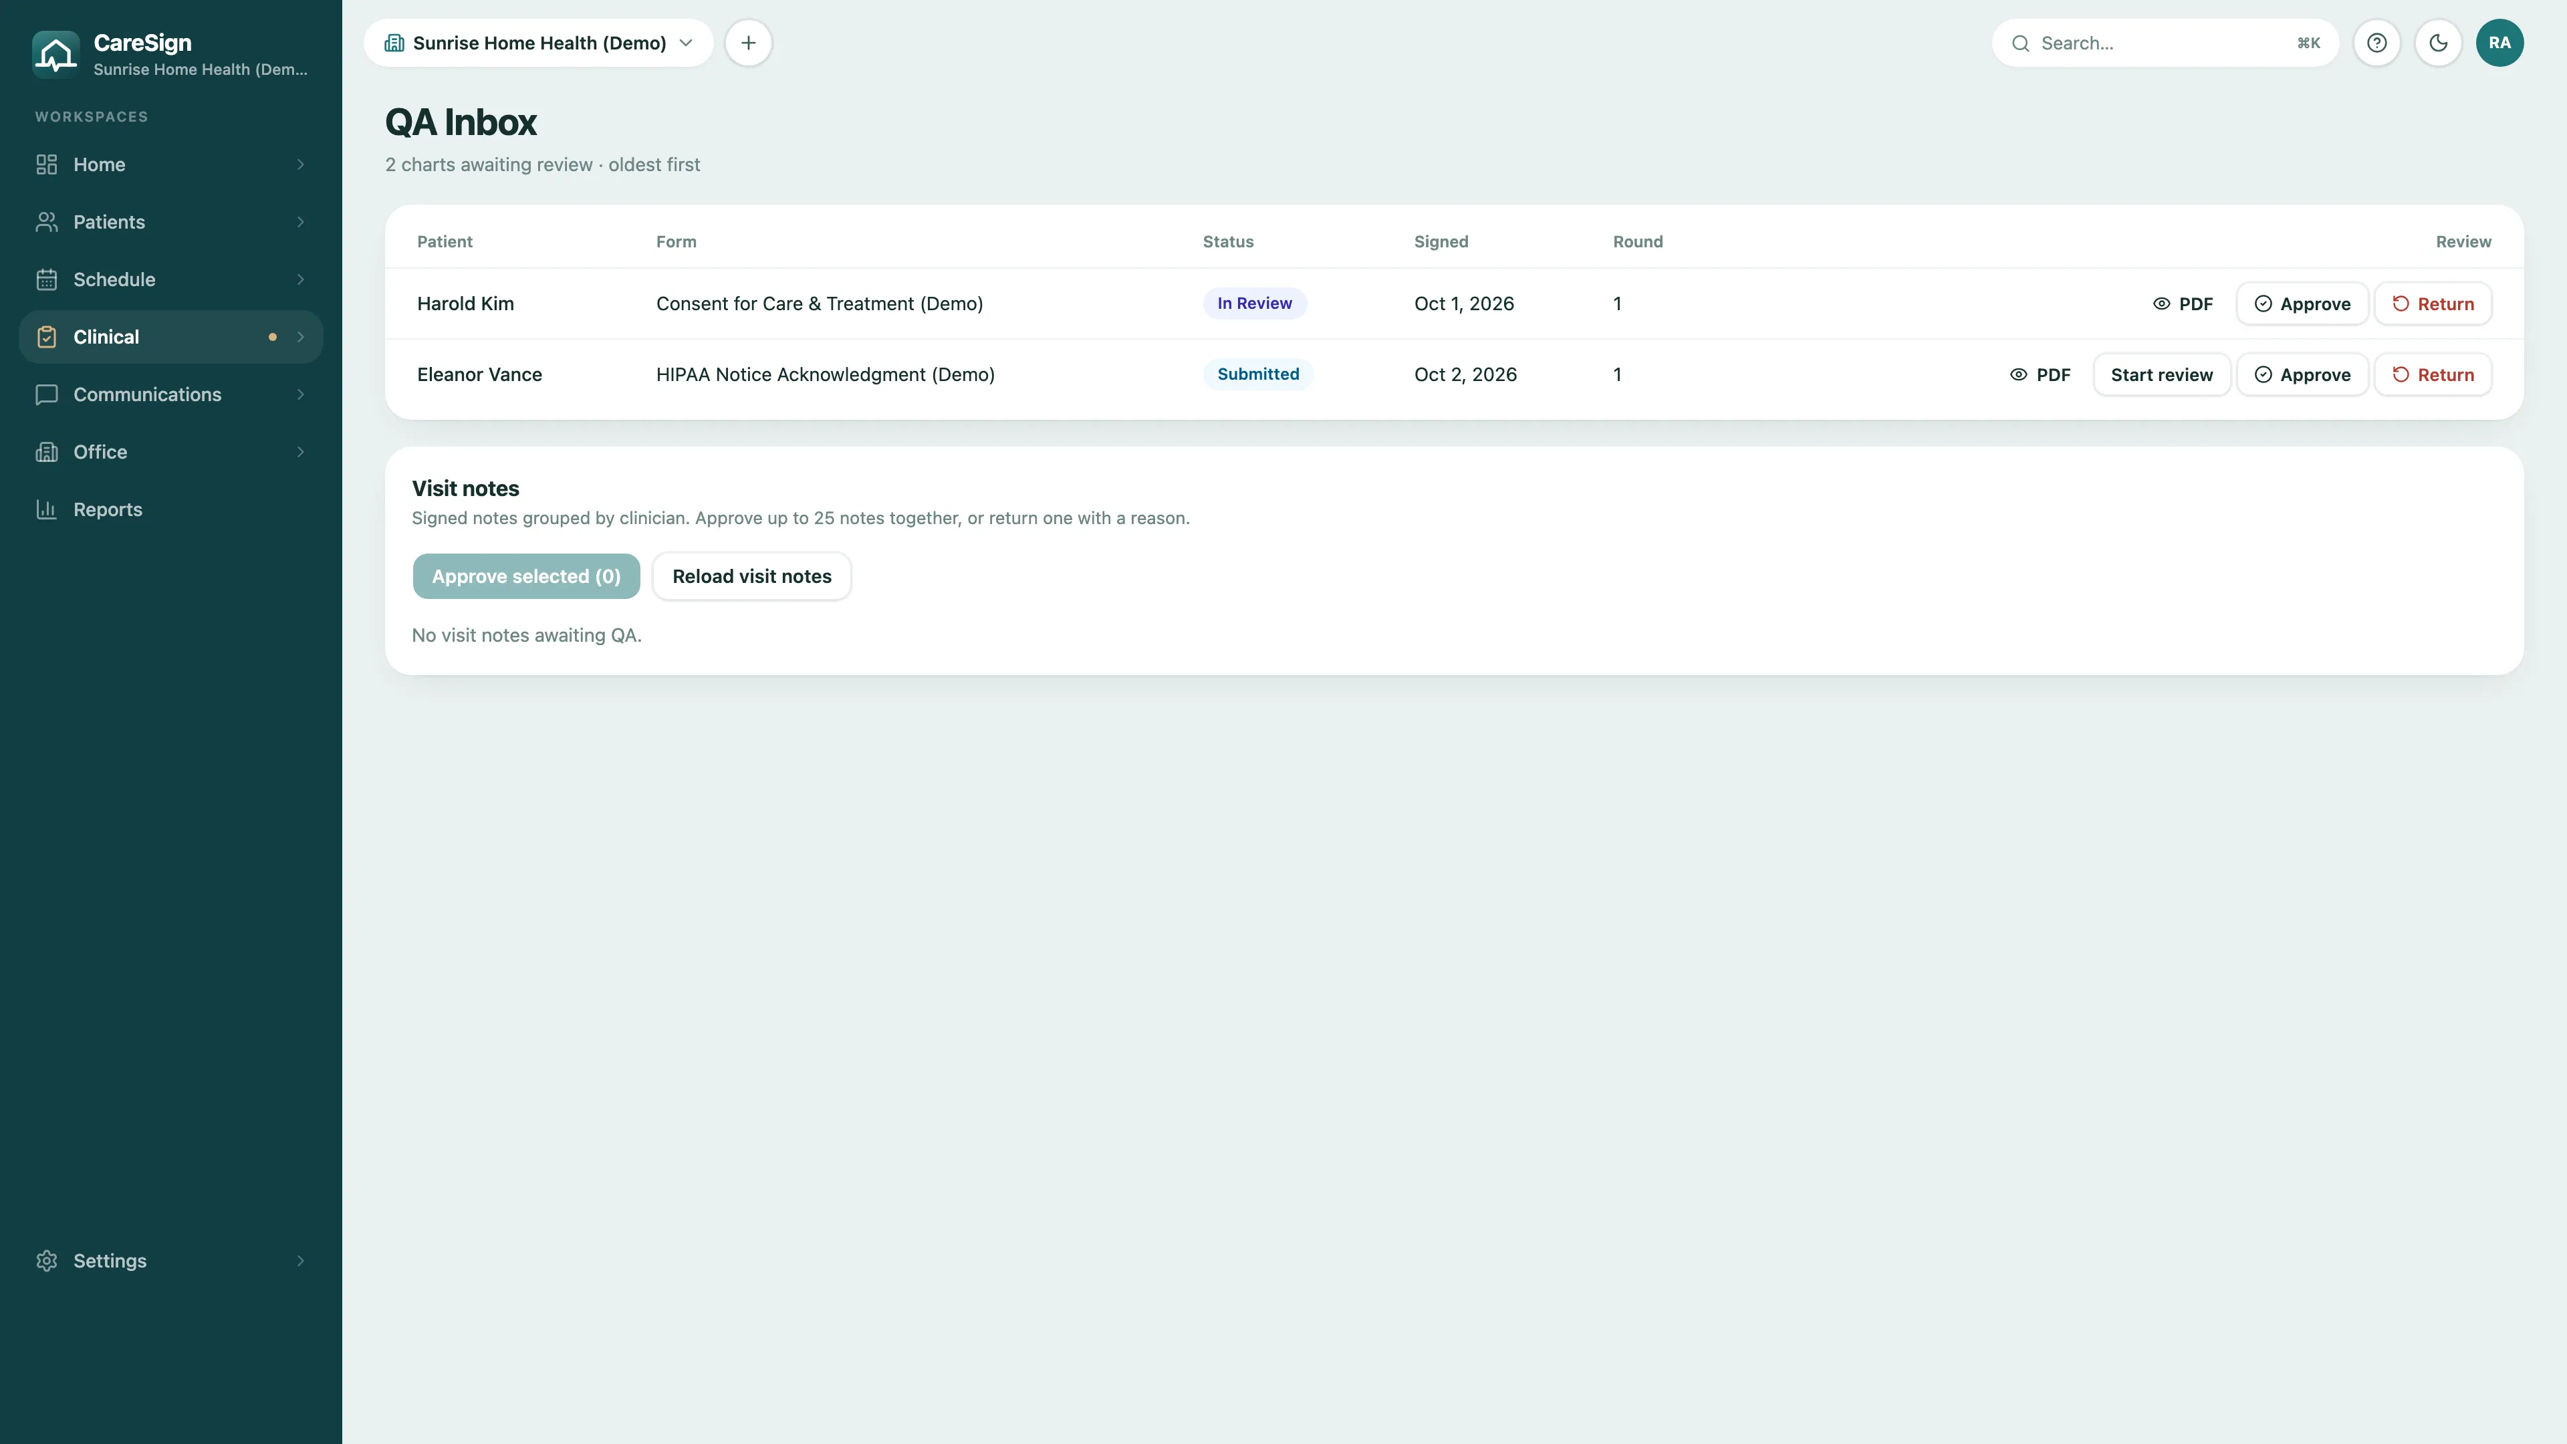The height and width of the screenshot is (1444, 2567).
Task: Click the Home dashboard icon in the sidebar
Action: tap(47, 164)
